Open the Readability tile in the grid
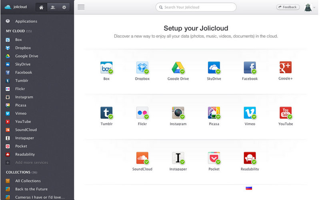Viewport: 320px width, 200px height. [250, 161]
